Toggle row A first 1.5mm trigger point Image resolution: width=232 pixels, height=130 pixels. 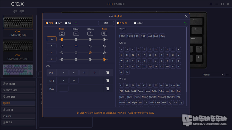click(62, 39)
